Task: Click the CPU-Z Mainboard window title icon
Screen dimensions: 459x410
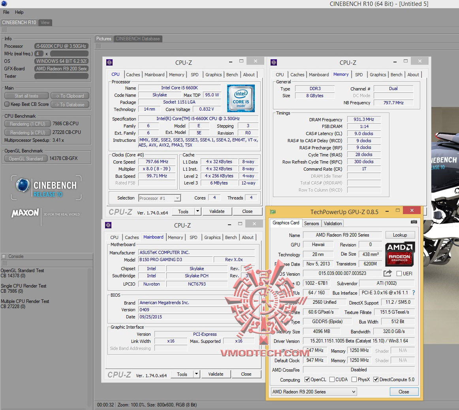Action: click(108, 225)
